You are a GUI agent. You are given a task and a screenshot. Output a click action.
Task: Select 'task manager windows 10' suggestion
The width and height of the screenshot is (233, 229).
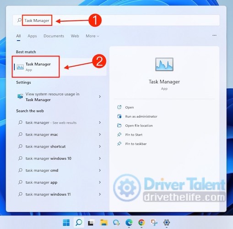point(60,158)
